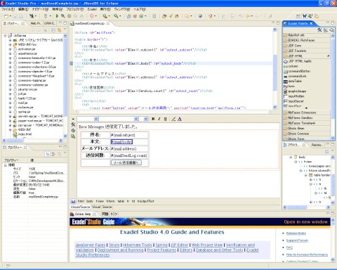Image resolution: width=337 pixels, height=270 pixels.
Task: Click the JSF HTML taglib palette item
Action: [300, 61]
